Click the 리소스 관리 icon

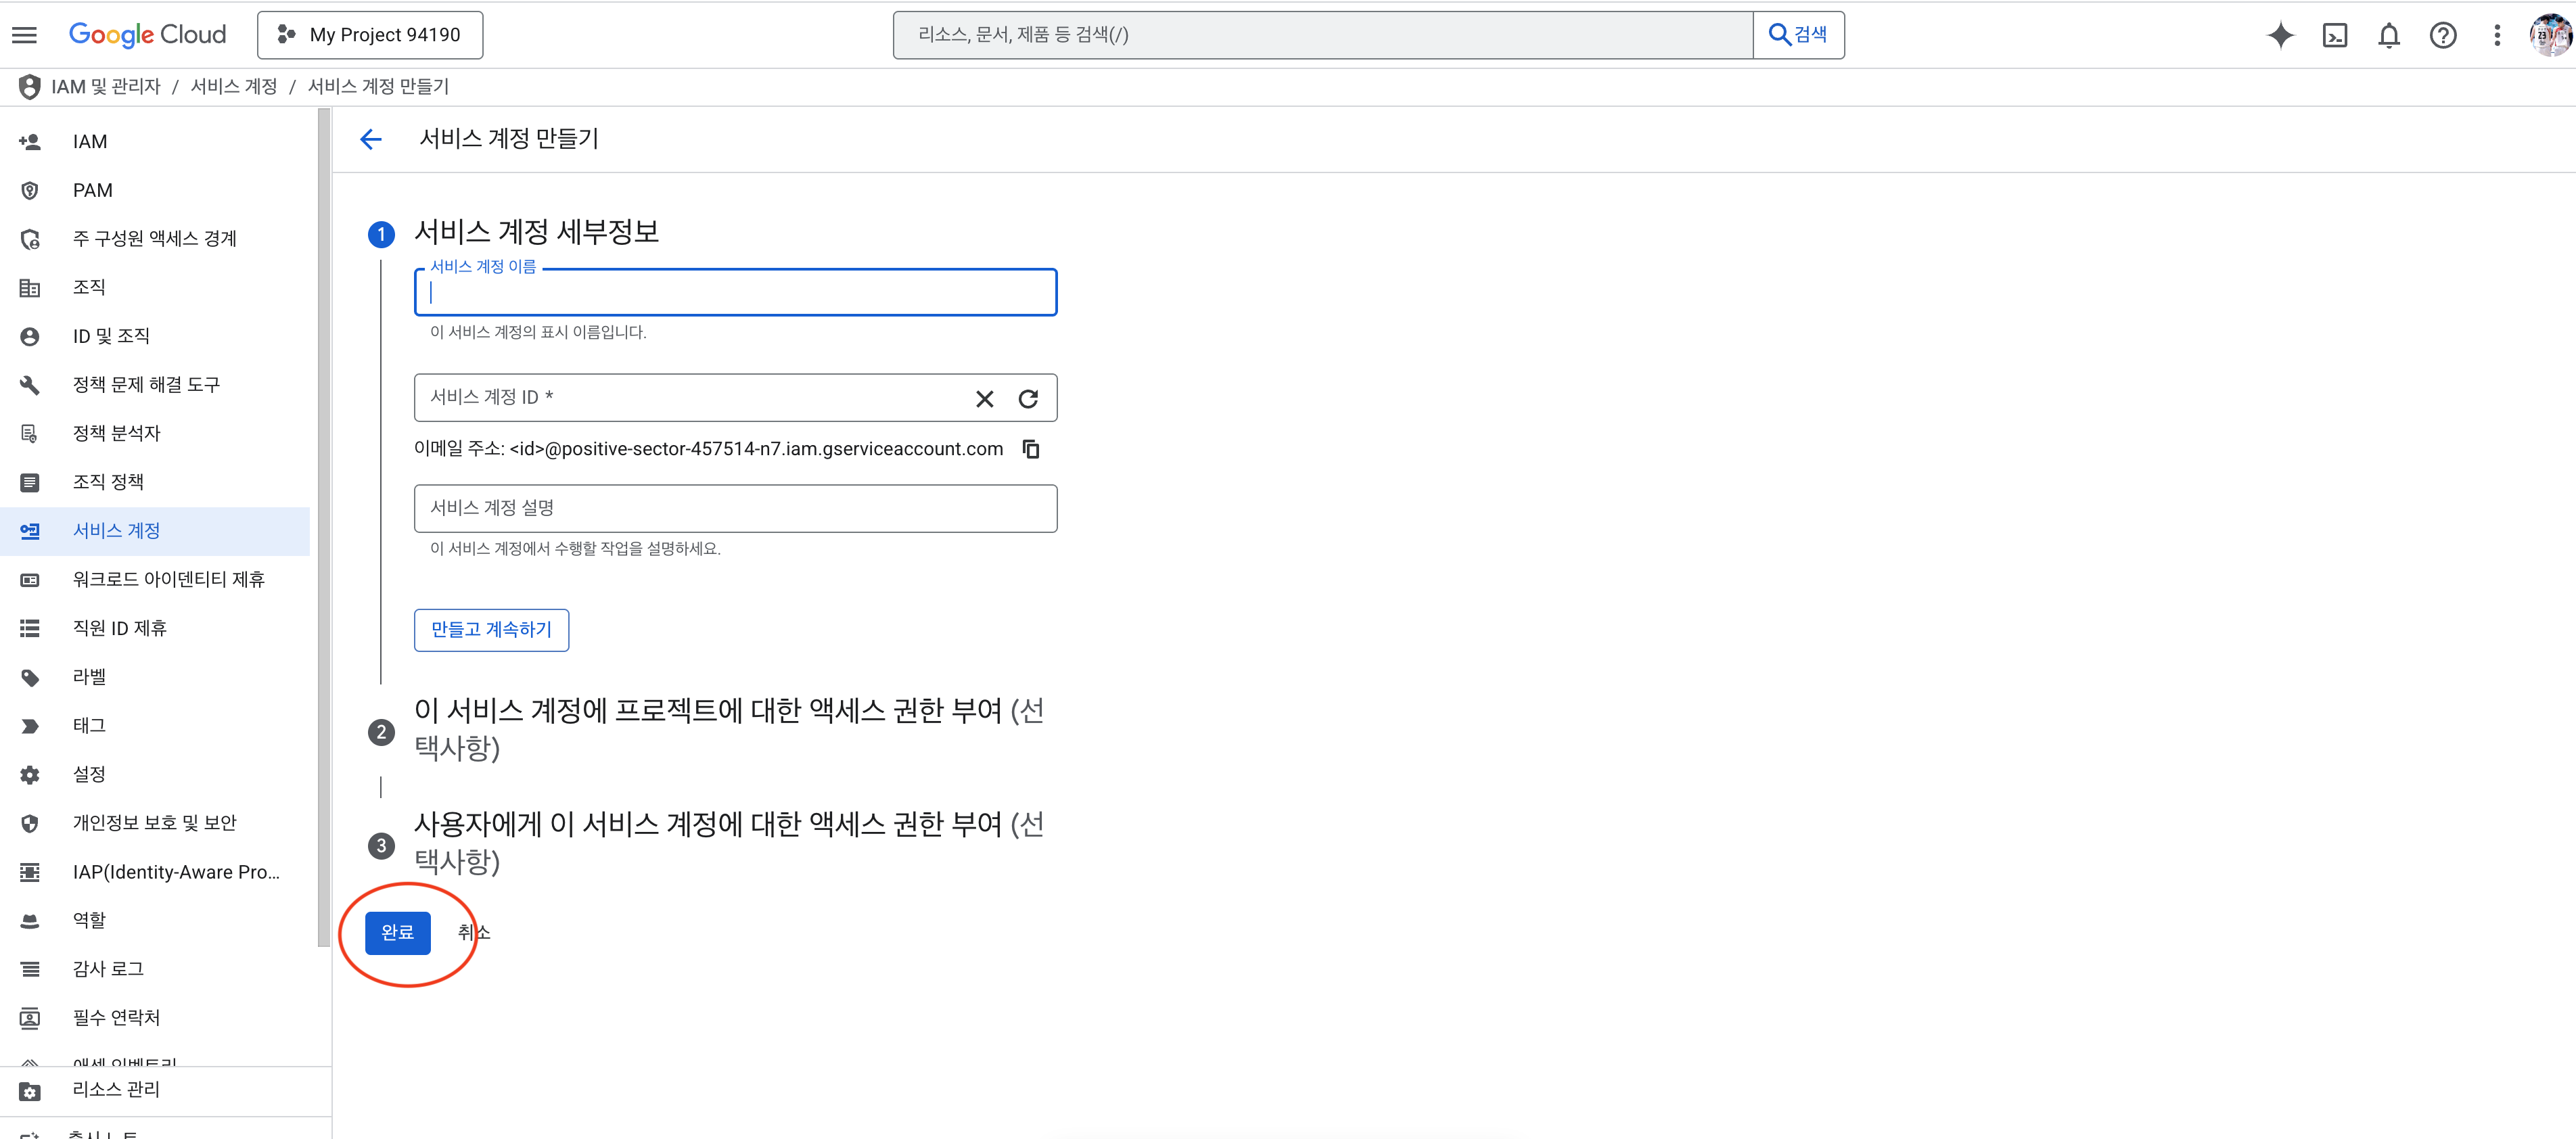30,1091
